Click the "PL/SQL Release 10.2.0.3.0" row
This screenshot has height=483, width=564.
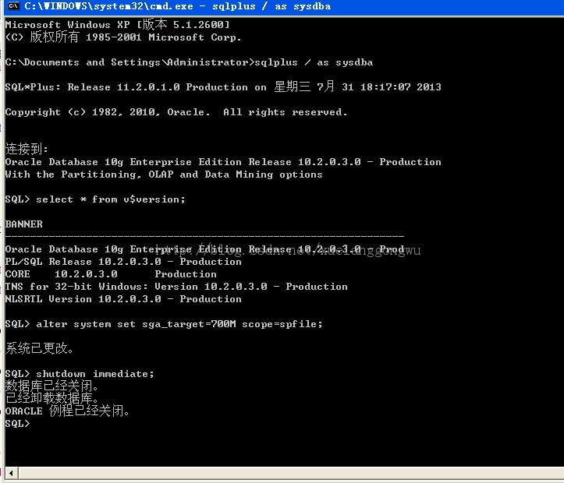[123, 262]
